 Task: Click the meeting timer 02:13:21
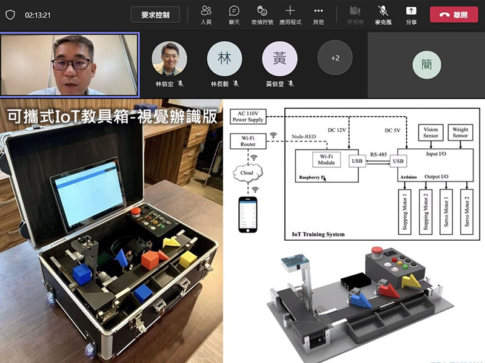[38, 15]
